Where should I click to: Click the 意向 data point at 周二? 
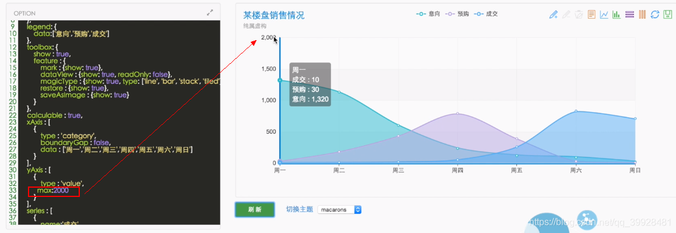[x=339, y=92]
